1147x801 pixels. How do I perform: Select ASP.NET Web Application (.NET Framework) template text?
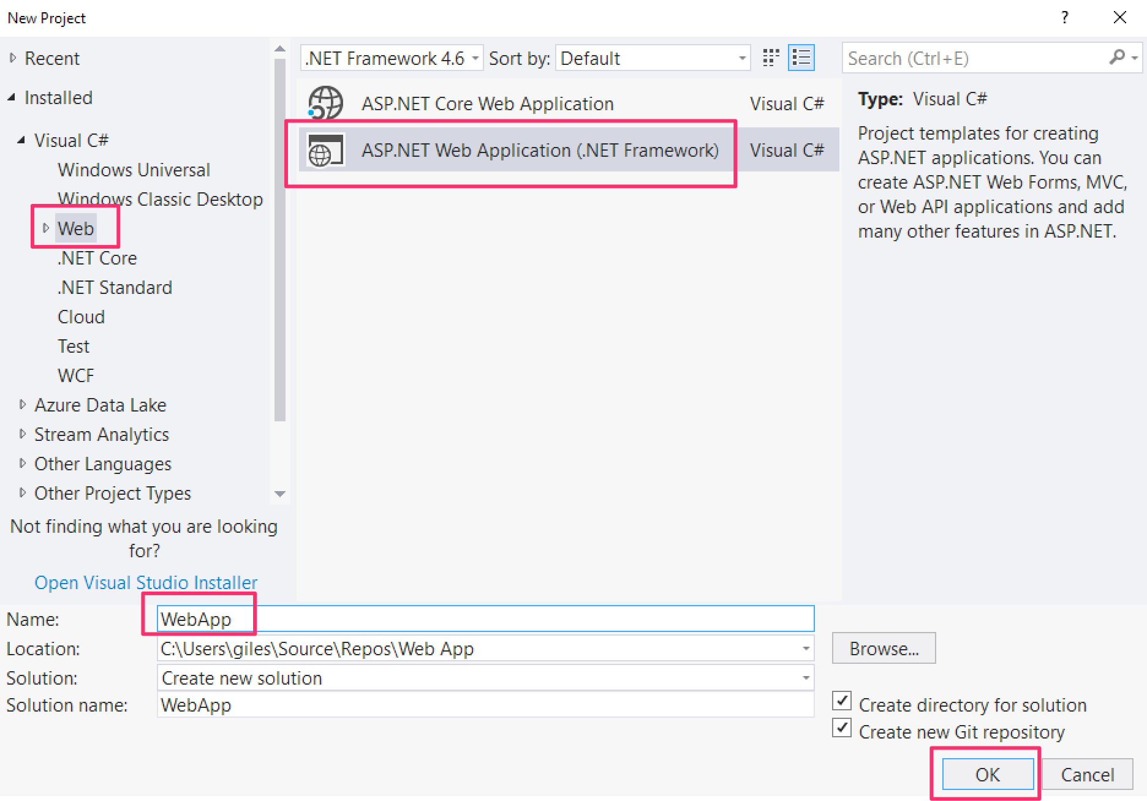tap(540, 150)
